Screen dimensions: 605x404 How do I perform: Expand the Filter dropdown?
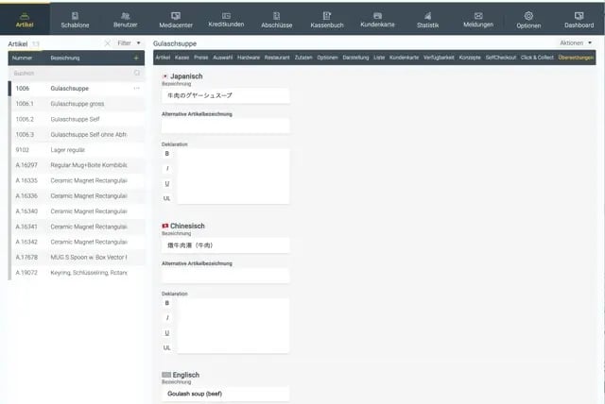coord(130,43)
